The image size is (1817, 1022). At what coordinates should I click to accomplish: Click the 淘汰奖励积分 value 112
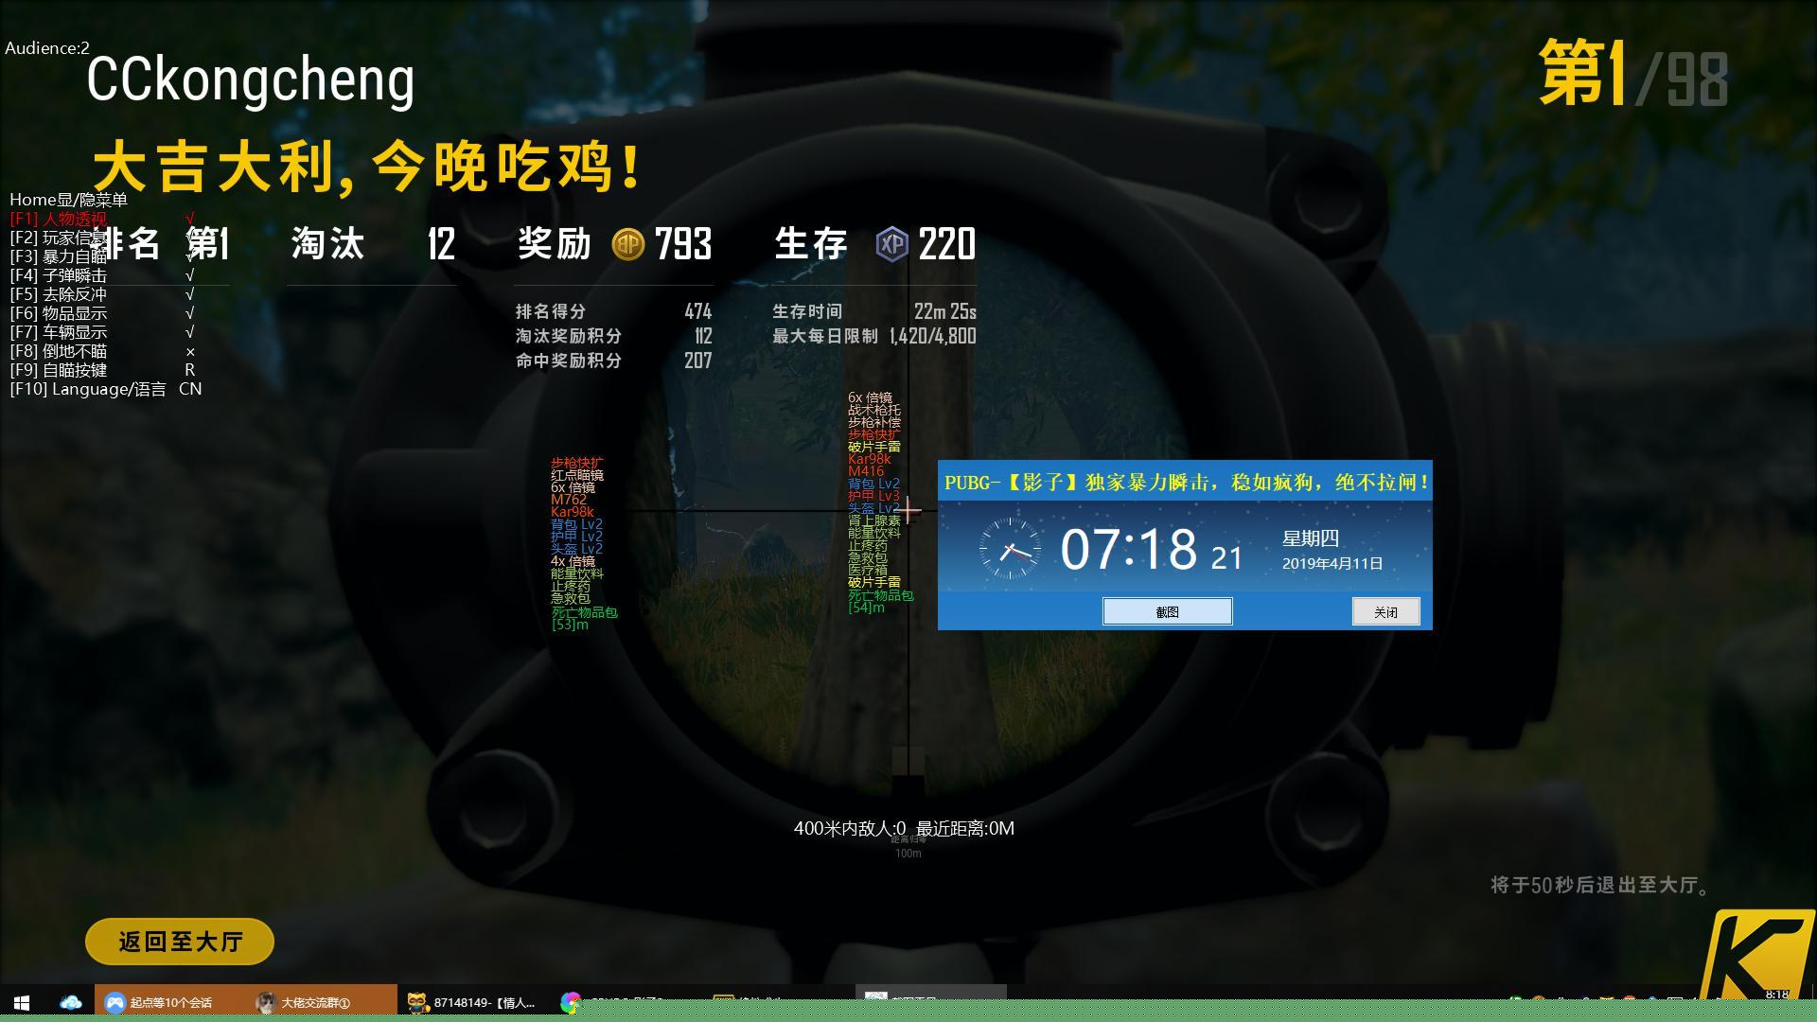[x=703, y=336]
